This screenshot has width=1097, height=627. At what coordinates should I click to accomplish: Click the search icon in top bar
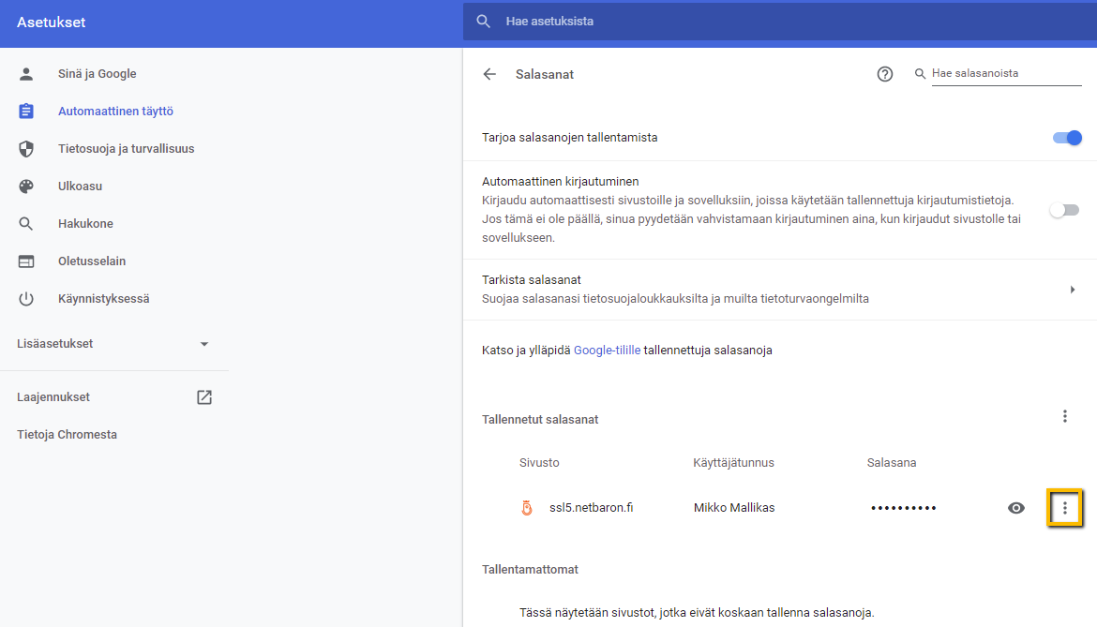click(484, 22)
